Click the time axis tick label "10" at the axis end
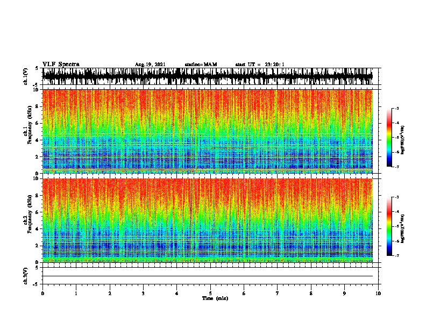The image size is (426, 329). pos(378,294)
